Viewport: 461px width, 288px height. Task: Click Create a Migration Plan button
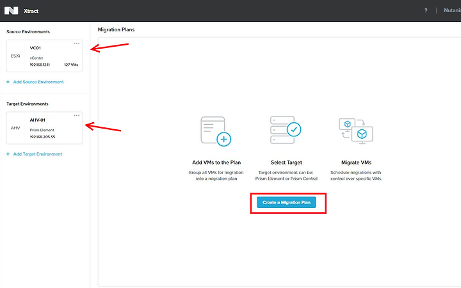tap(286, 202)
